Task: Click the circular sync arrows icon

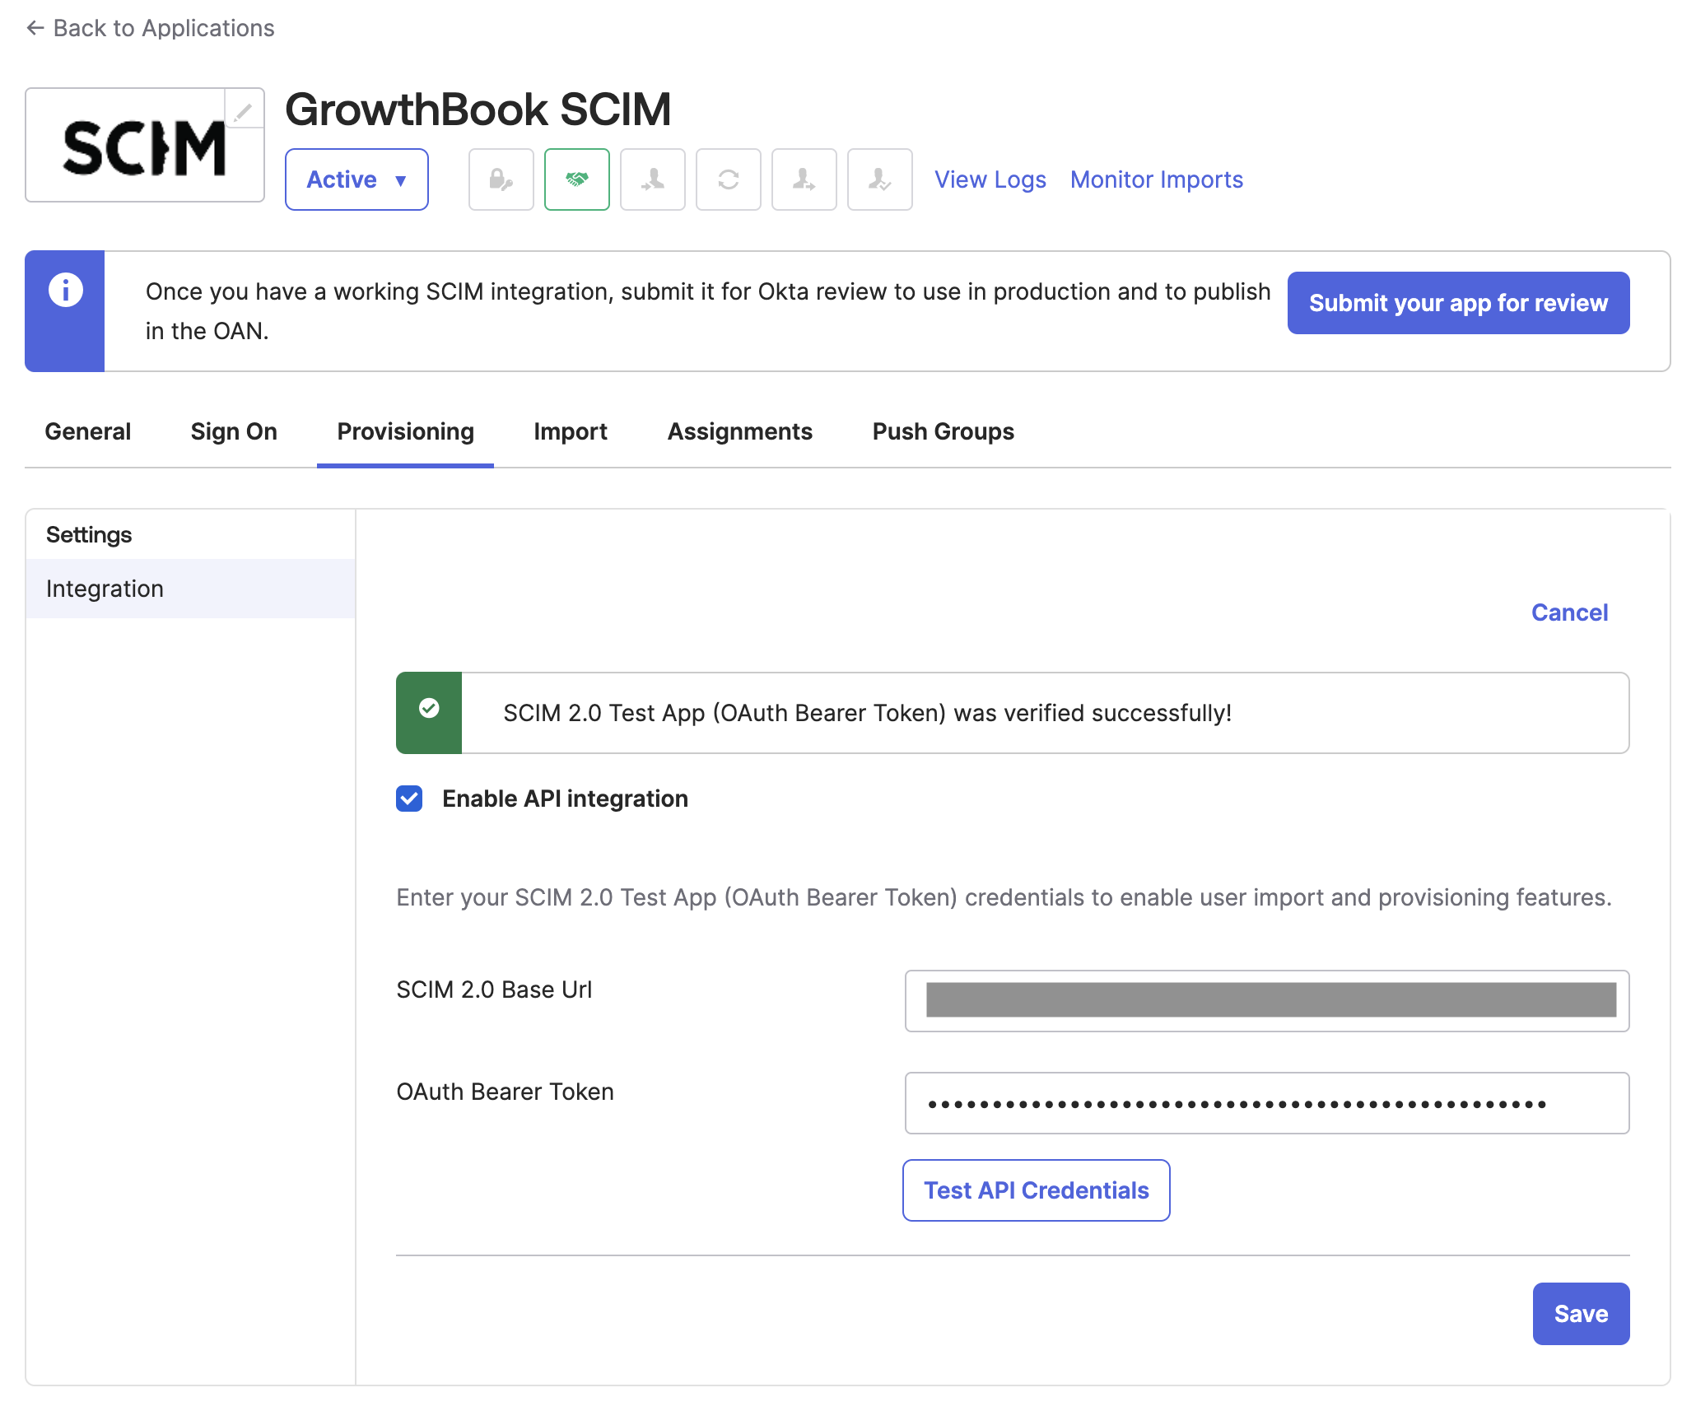Action: click(x=729, y=179)
